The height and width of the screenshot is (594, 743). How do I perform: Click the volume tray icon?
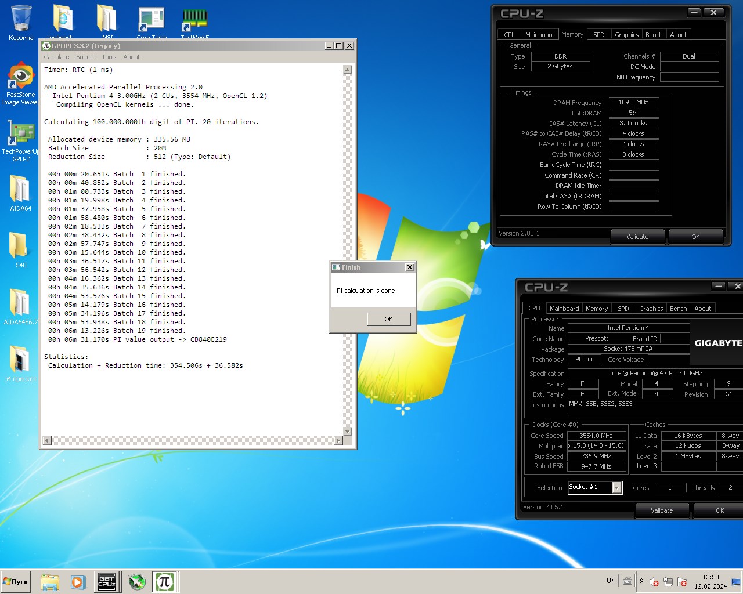[654, 582]
